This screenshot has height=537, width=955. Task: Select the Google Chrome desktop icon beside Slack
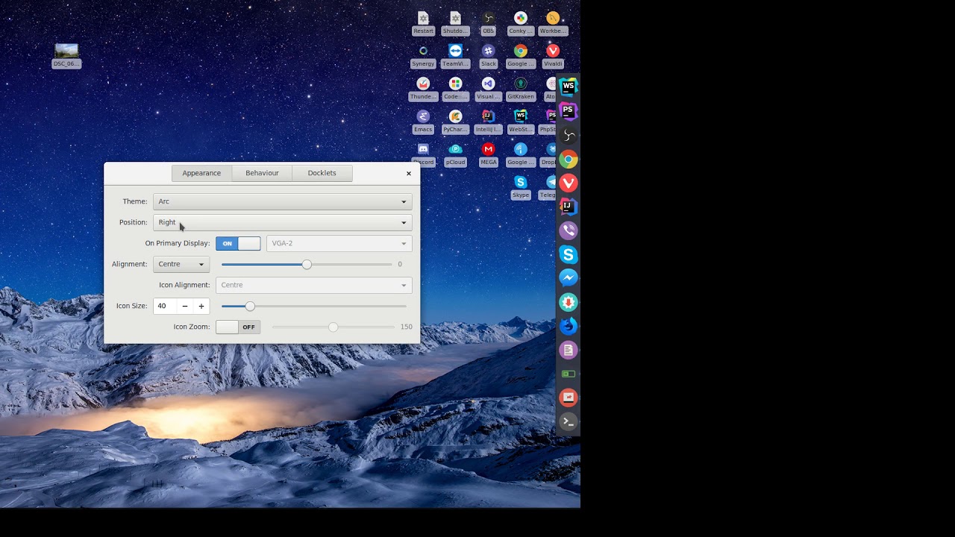pos(521,56)
